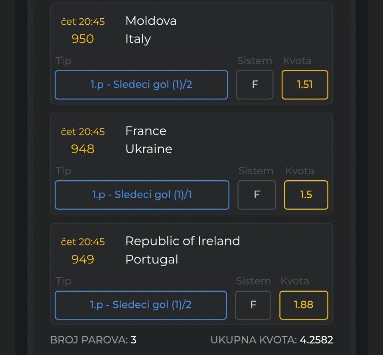Toggle the Sistem F box for Moldova–Italy

pyautogui.click(x=255, y=85)
